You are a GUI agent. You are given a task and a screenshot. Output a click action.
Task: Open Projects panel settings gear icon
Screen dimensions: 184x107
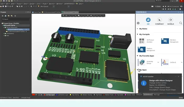click(15, 16)
